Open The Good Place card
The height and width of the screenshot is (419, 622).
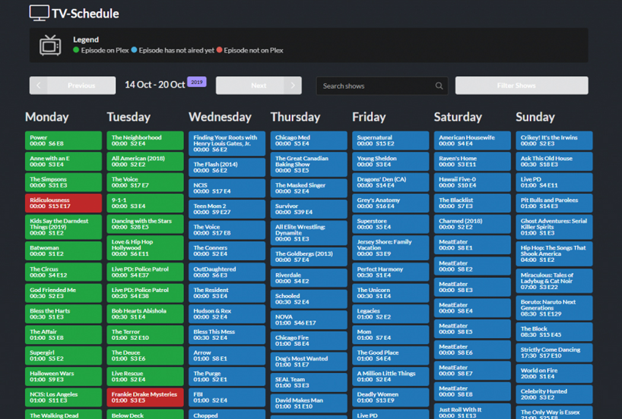[x=391, y=355]
